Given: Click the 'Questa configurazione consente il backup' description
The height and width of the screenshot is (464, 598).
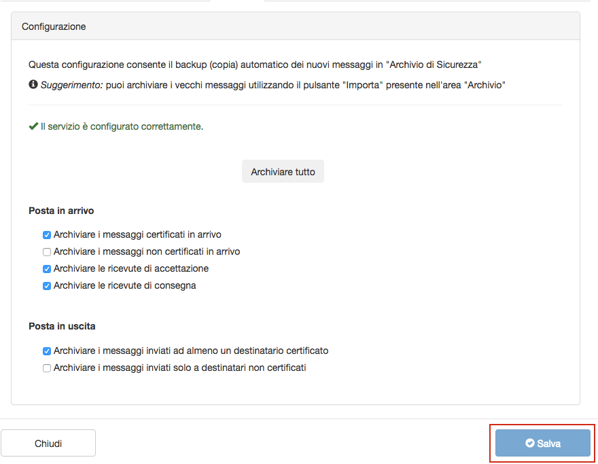Looking at the screenshot, I should click(x=255, y=65).
